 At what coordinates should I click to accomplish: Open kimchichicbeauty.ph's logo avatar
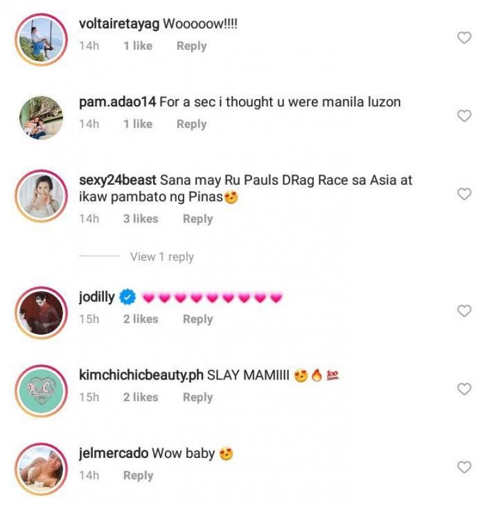click(x=42, y=391)
